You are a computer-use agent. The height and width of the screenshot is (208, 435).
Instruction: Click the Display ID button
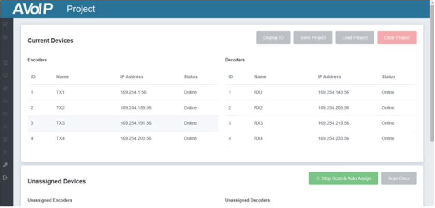(x=273, y=38)
